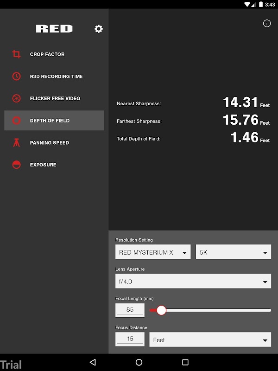Image resolution: width=278 pixels, height=371 pixels.
Task: Tap the Android Home button
Action: (x=139, y=362)
